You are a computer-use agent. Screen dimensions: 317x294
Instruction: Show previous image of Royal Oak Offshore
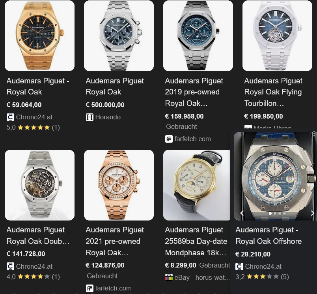[x=242, y=213]
